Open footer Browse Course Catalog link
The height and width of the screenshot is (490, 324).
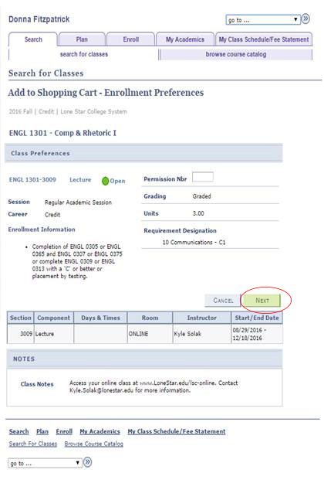coord(94,444)
